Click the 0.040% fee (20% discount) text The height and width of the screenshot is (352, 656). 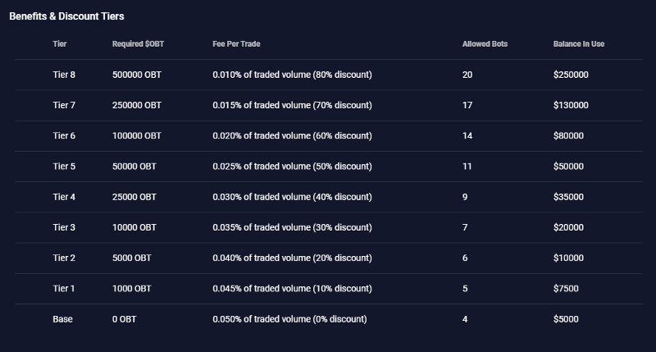[292, 258]
